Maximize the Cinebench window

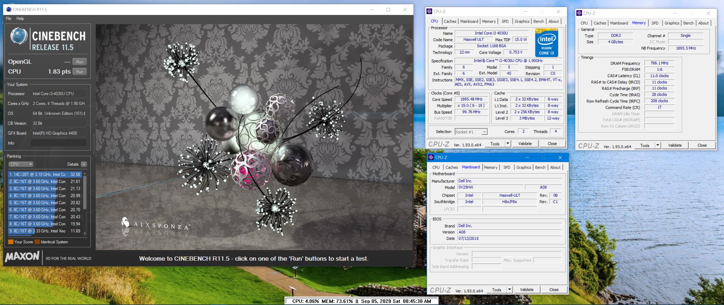click(388, 10)
